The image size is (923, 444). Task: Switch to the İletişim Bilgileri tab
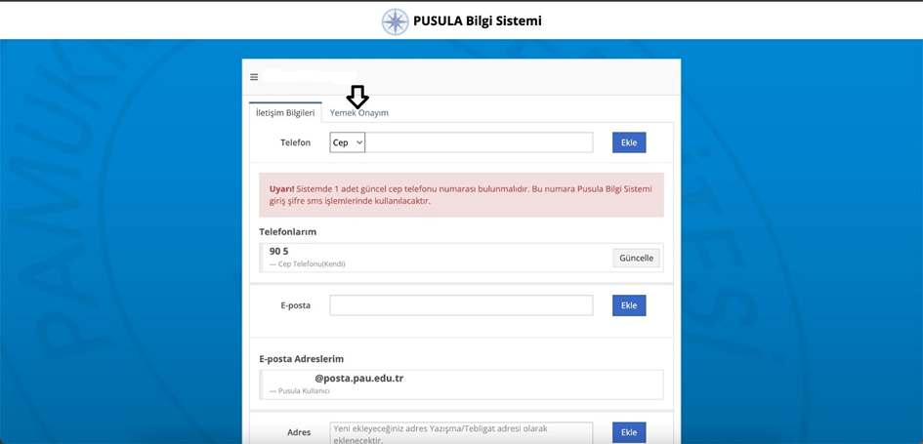coord(285,113)
